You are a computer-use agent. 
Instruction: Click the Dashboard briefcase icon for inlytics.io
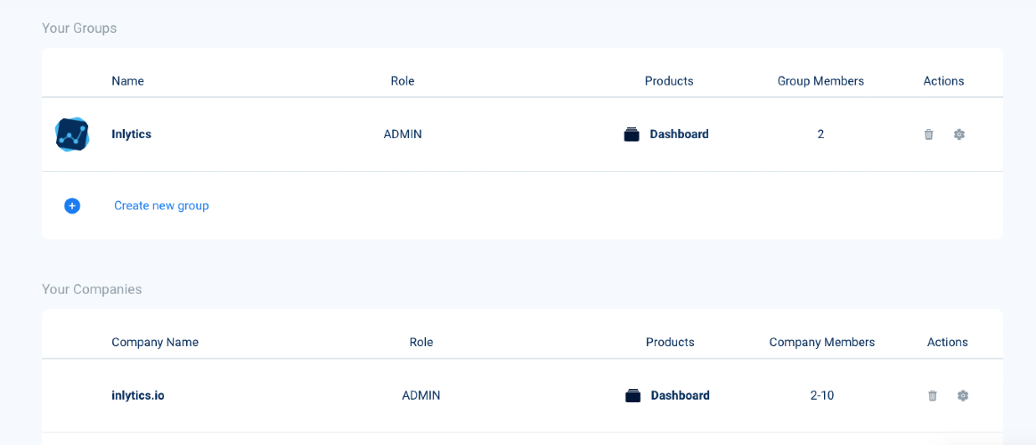click(632, 395)
